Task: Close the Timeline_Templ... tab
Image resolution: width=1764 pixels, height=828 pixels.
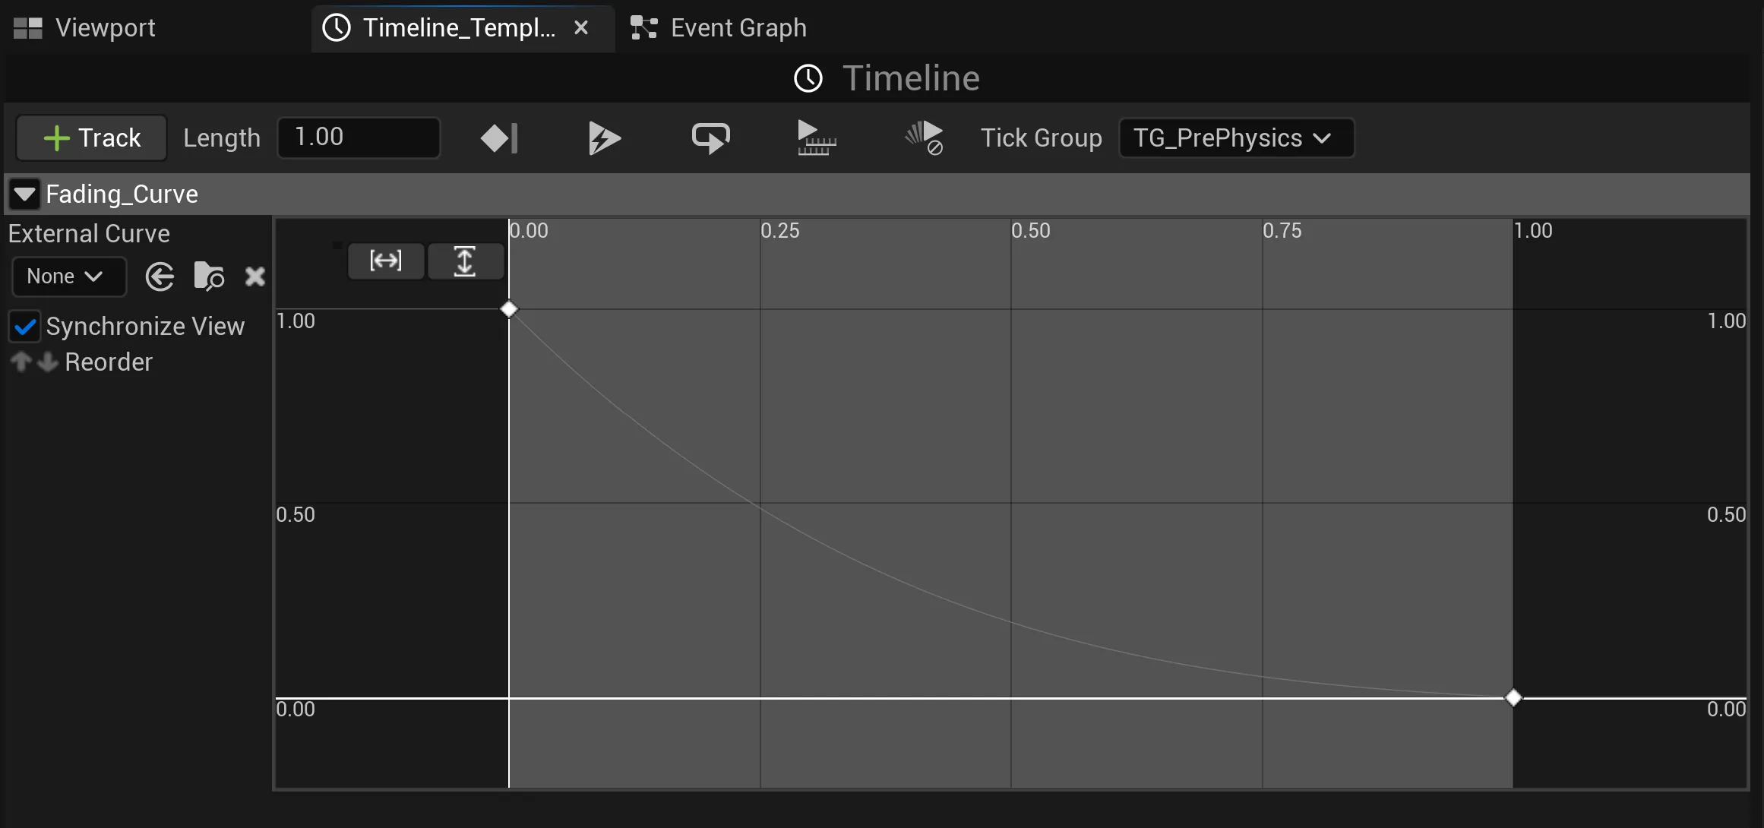Action: coord(581,28)
